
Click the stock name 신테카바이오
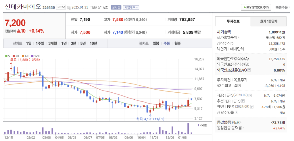point(23,7)
